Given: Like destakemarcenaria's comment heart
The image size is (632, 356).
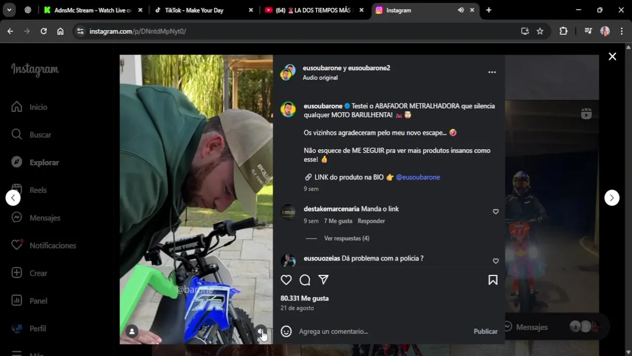Looking at the screenshot, I should coord(496,212).
